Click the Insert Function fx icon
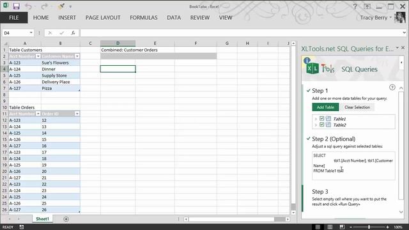Viewport: 409px width, 230px height. click(x=73, y=33)
